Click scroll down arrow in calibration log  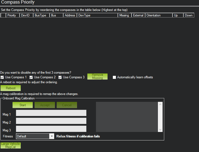(x=160, y=130)
